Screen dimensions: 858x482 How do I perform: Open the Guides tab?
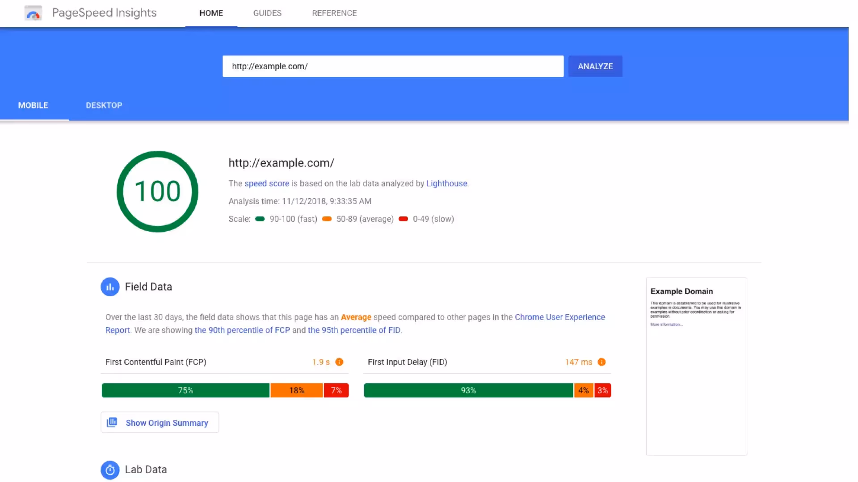(267, 13)
